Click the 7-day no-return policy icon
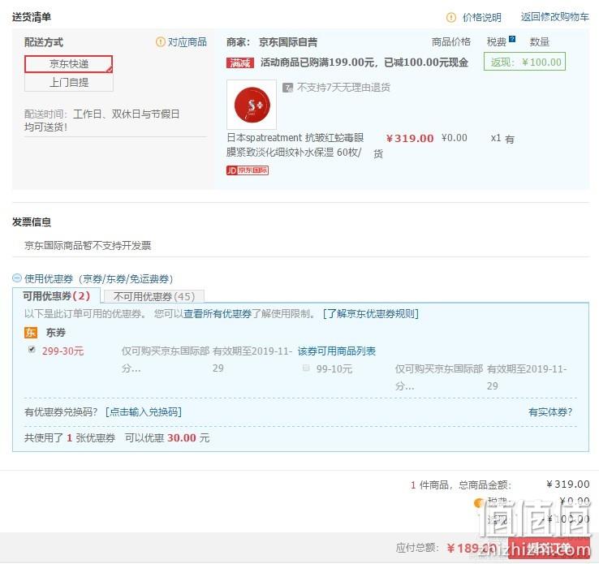The height and width of the screenshot is (564, 599). pos(287,88)
